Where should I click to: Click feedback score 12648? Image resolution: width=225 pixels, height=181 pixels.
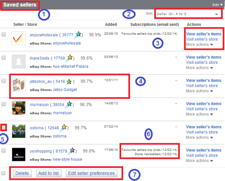click(53, 128)
